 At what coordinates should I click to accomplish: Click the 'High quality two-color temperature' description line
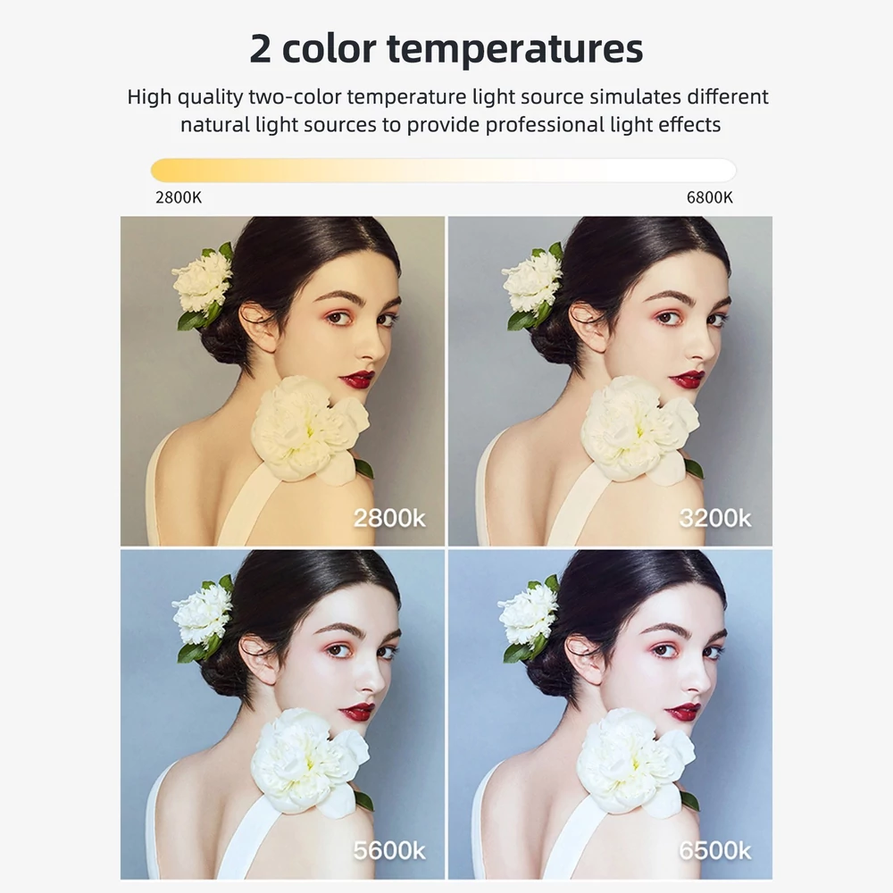click(x=447, y=96)
